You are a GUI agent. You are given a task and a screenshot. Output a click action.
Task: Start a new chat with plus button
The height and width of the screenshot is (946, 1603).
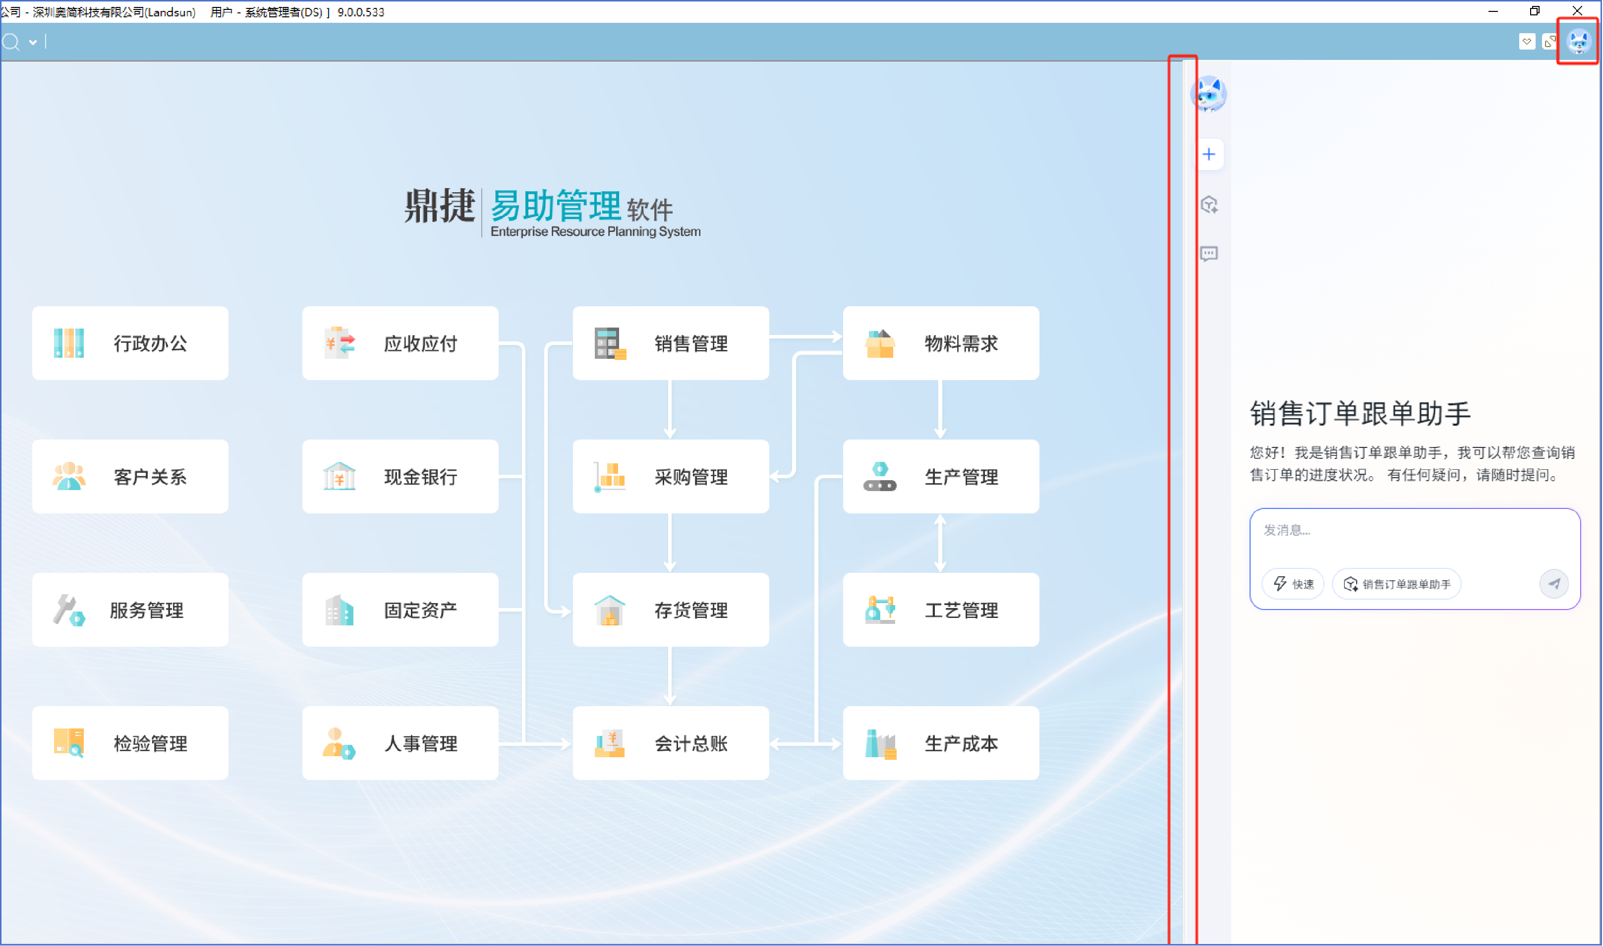1209,154
